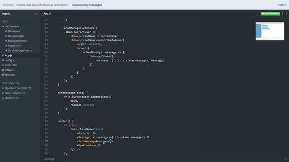This screenshot has width=289, height=162.
Task: Click the roodId: 9434230 line in sendMessage
Action: pos(82,105)
